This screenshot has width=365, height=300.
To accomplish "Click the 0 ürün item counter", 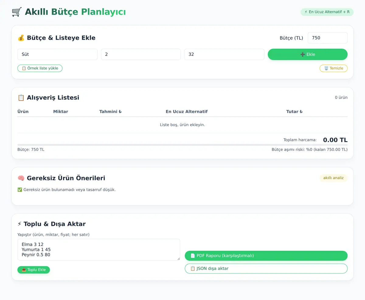I will 341,97.
